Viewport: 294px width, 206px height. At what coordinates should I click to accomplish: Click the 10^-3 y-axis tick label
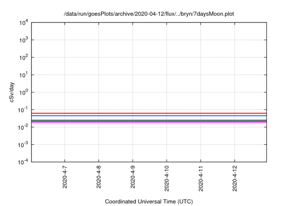pos(23,145)
